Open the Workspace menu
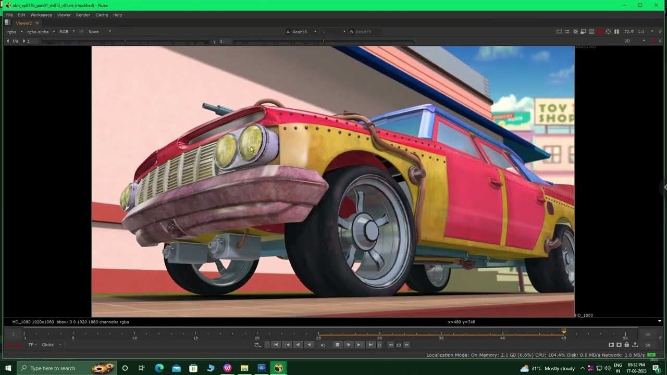Viewport: 667px width, 375px height. (x=41, y=15)
